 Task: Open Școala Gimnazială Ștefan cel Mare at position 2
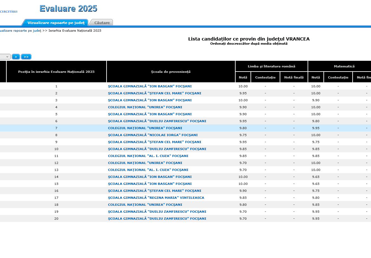(x=154, y=93)
